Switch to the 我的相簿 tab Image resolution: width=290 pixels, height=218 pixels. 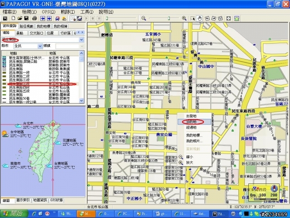60,26
